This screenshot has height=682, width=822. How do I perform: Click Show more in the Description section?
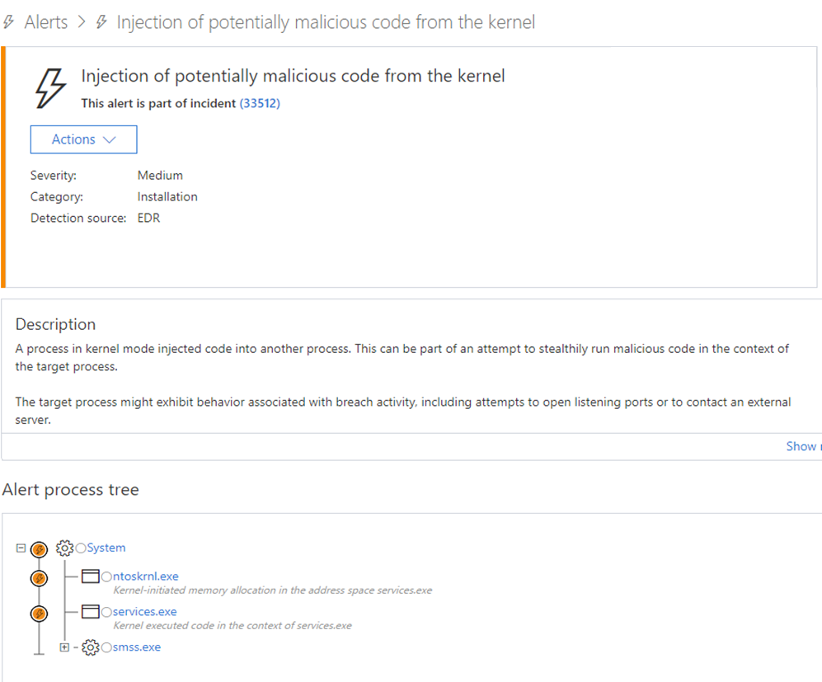pos(802,446)
